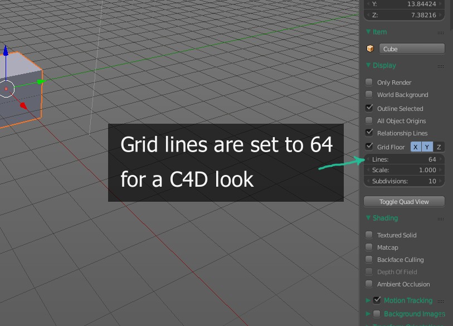453x326 pixels.
Task: Enable Ambient Occlusion
Action: tap(369, 284)
